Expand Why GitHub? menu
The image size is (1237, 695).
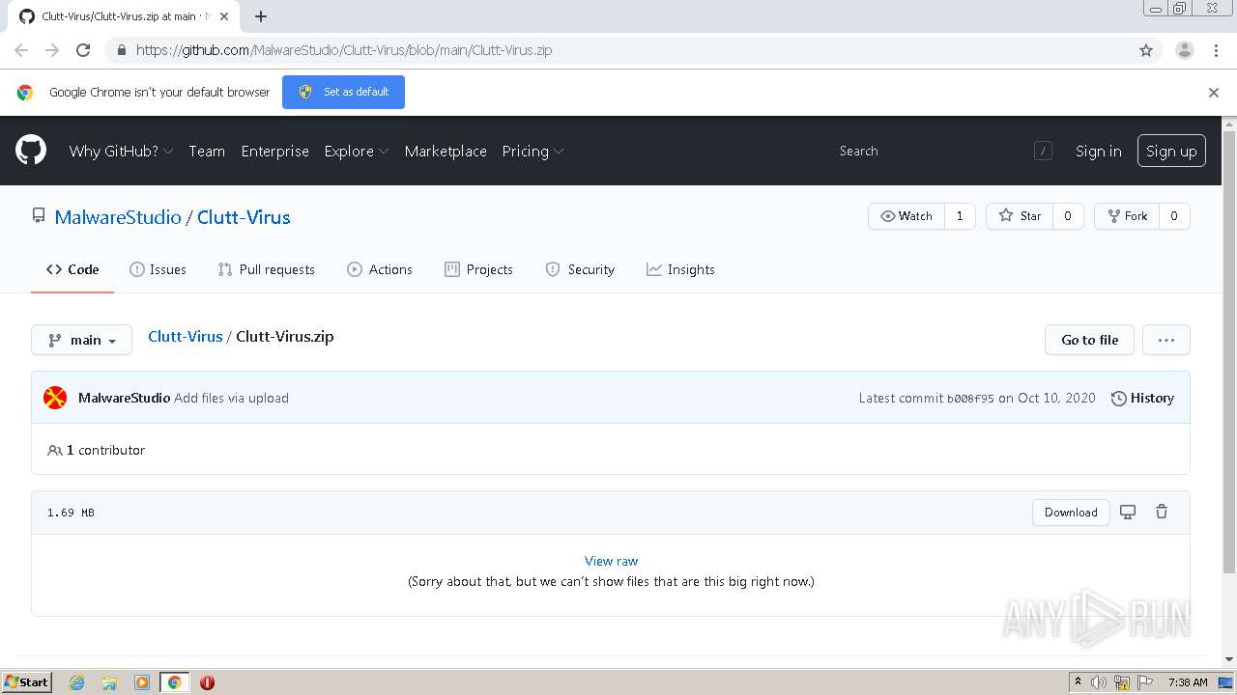121,151
